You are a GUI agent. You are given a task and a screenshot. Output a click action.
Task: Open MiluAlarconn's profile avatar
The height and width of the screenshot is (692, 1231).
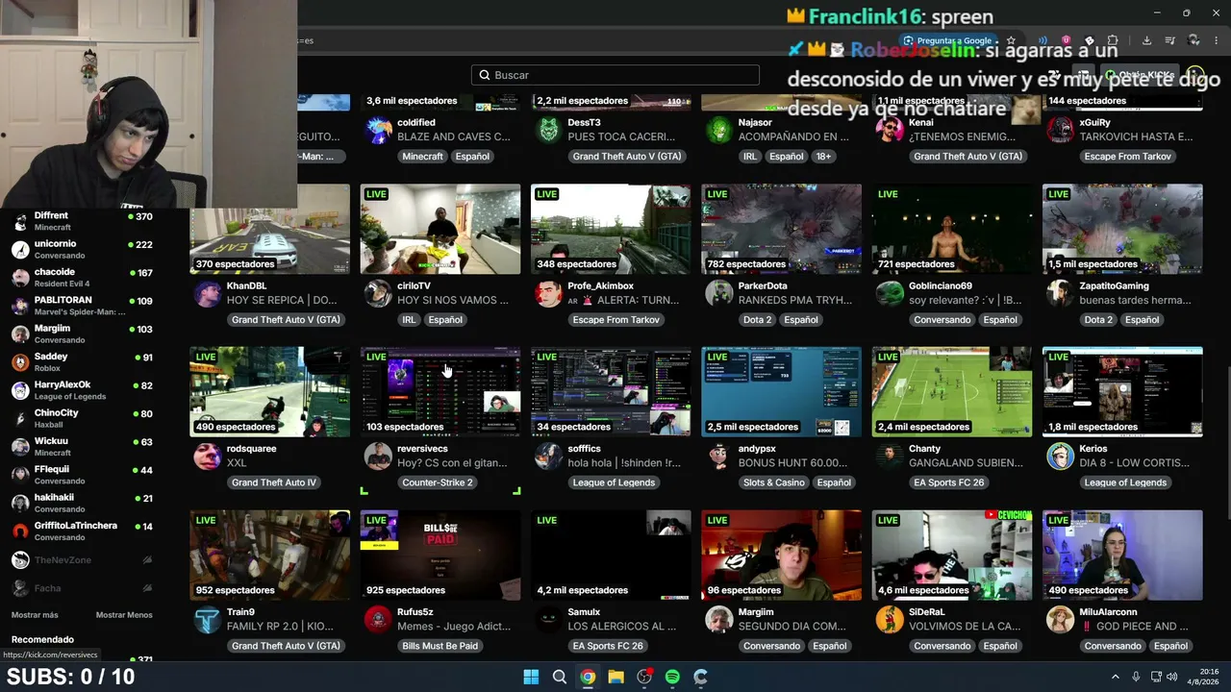coord(1060,619)
